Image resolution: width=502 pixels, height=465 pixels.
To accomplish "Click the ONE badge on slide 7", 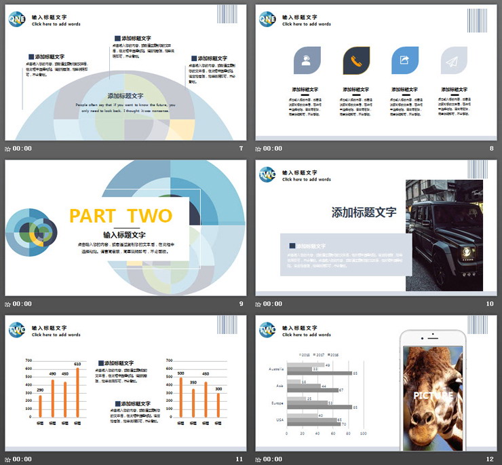I will click(18, 20).
